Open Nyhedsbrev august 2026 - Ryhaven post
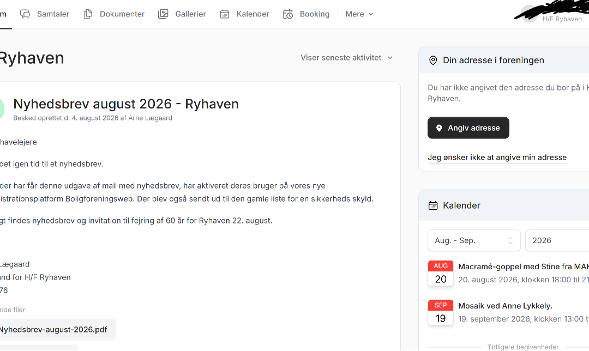The image size is (589, 351). pyautogui.click(x=126, y=104)
